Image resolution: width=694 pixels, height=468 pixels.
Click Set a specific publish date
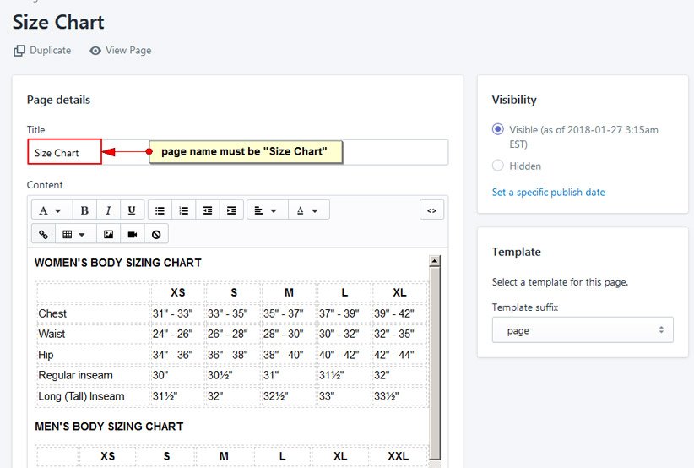click(548, 192)
